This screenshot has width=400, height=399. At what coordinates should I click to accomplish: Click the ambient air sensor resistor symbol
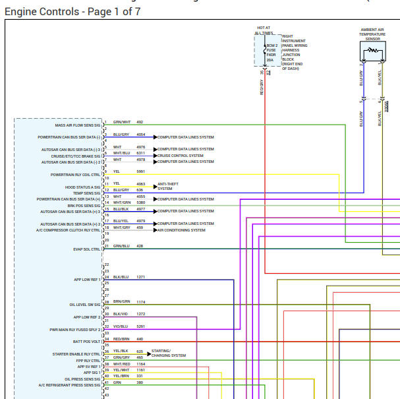click(373, 50)
